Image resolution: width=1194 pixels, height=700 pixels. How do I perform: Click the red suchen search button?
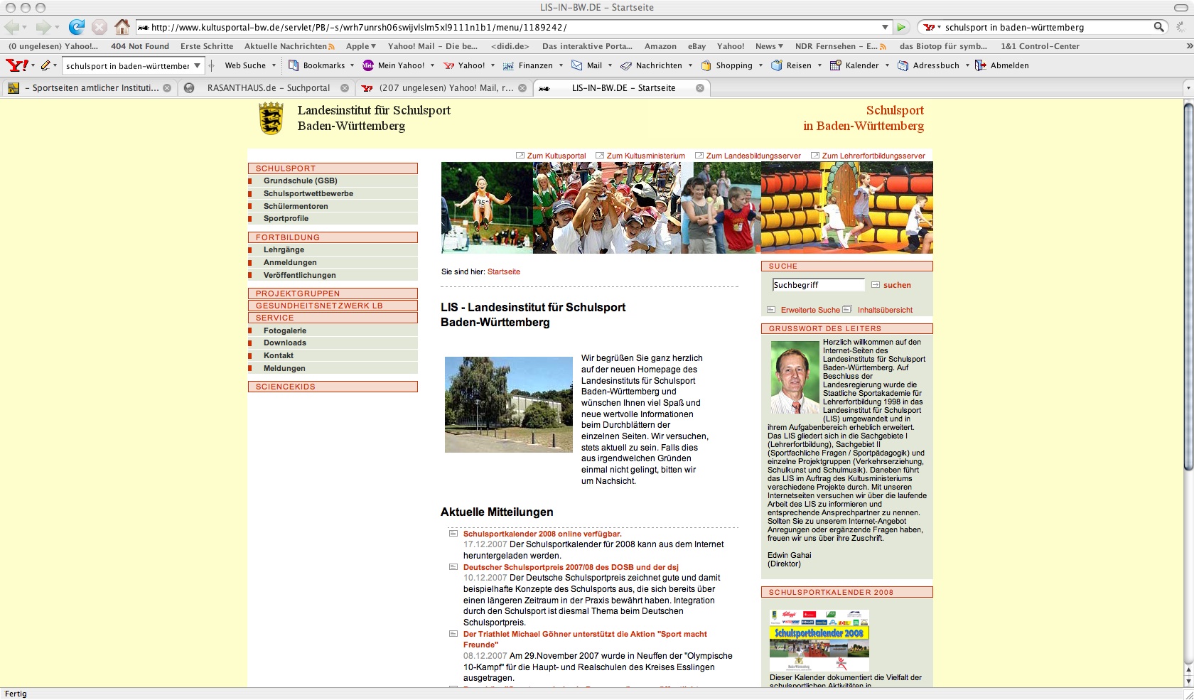pyautogui.click(x=896, y=285)
